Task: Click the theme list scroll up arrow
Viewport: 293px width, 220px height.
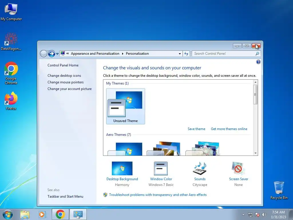Action: (256, 82)
